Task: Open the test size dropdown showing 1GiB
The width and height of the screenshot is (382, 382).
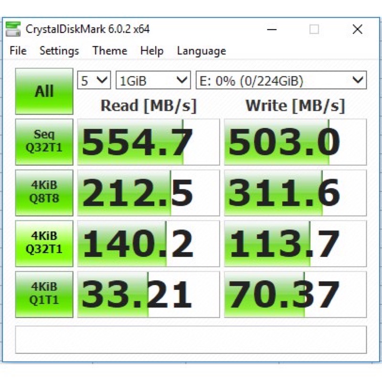Action: 153,80
